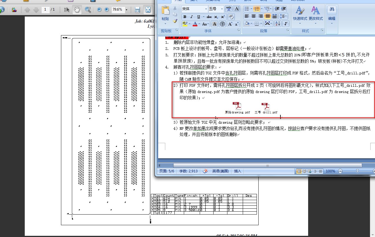This screenshot has width=375, height=237.
Task: Click the PDF Marquee Zoom tool
Action: [88, 10]
